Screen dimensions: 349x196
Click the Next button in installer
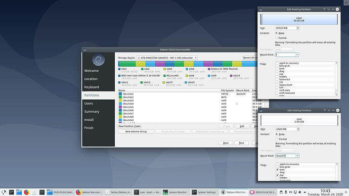[241, 143]
